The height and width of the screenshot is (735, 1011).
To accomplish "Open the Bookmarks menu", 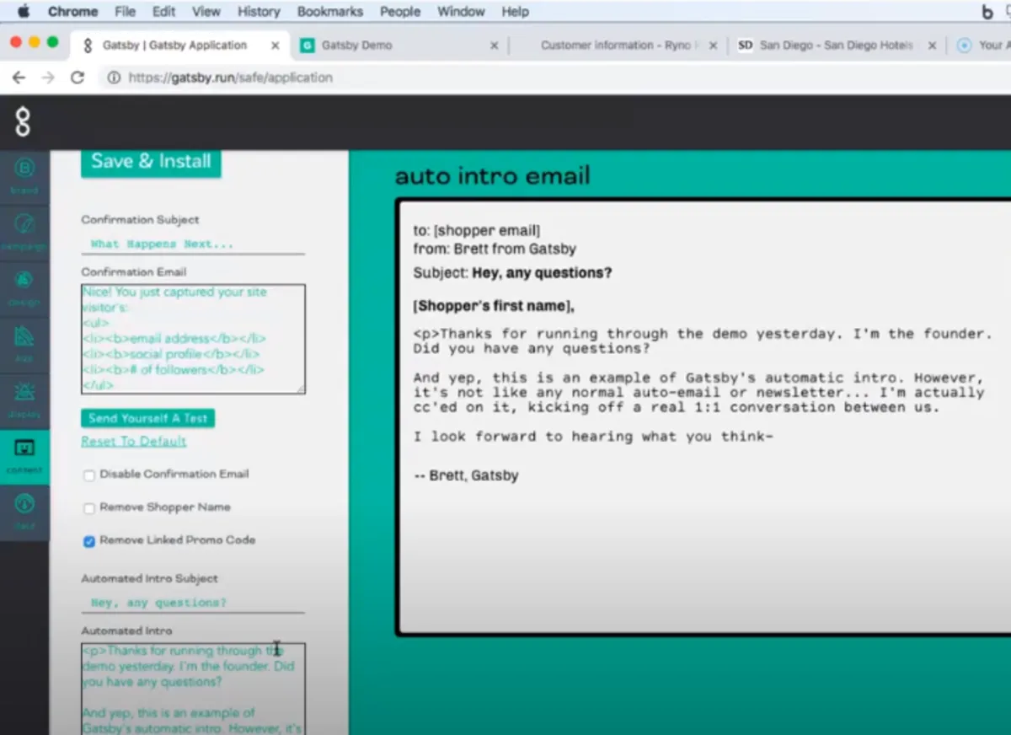I will pos(330,12).
